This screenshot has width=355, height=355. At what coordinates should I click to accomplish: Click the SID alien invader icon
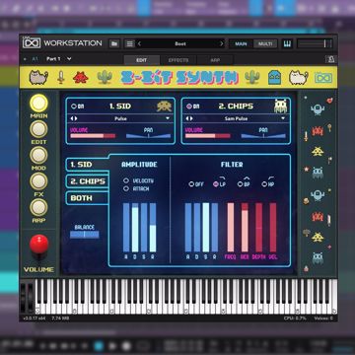click(164, 106)
